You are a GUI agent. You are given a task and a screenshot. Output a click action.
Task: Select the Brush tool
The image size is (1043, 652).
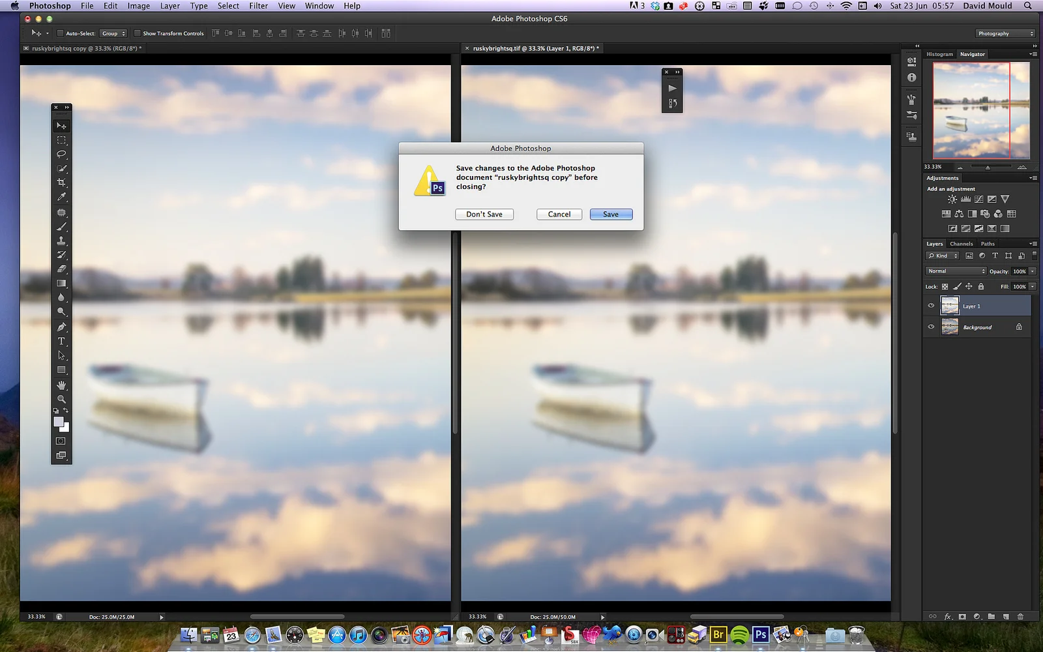(61, 227)
